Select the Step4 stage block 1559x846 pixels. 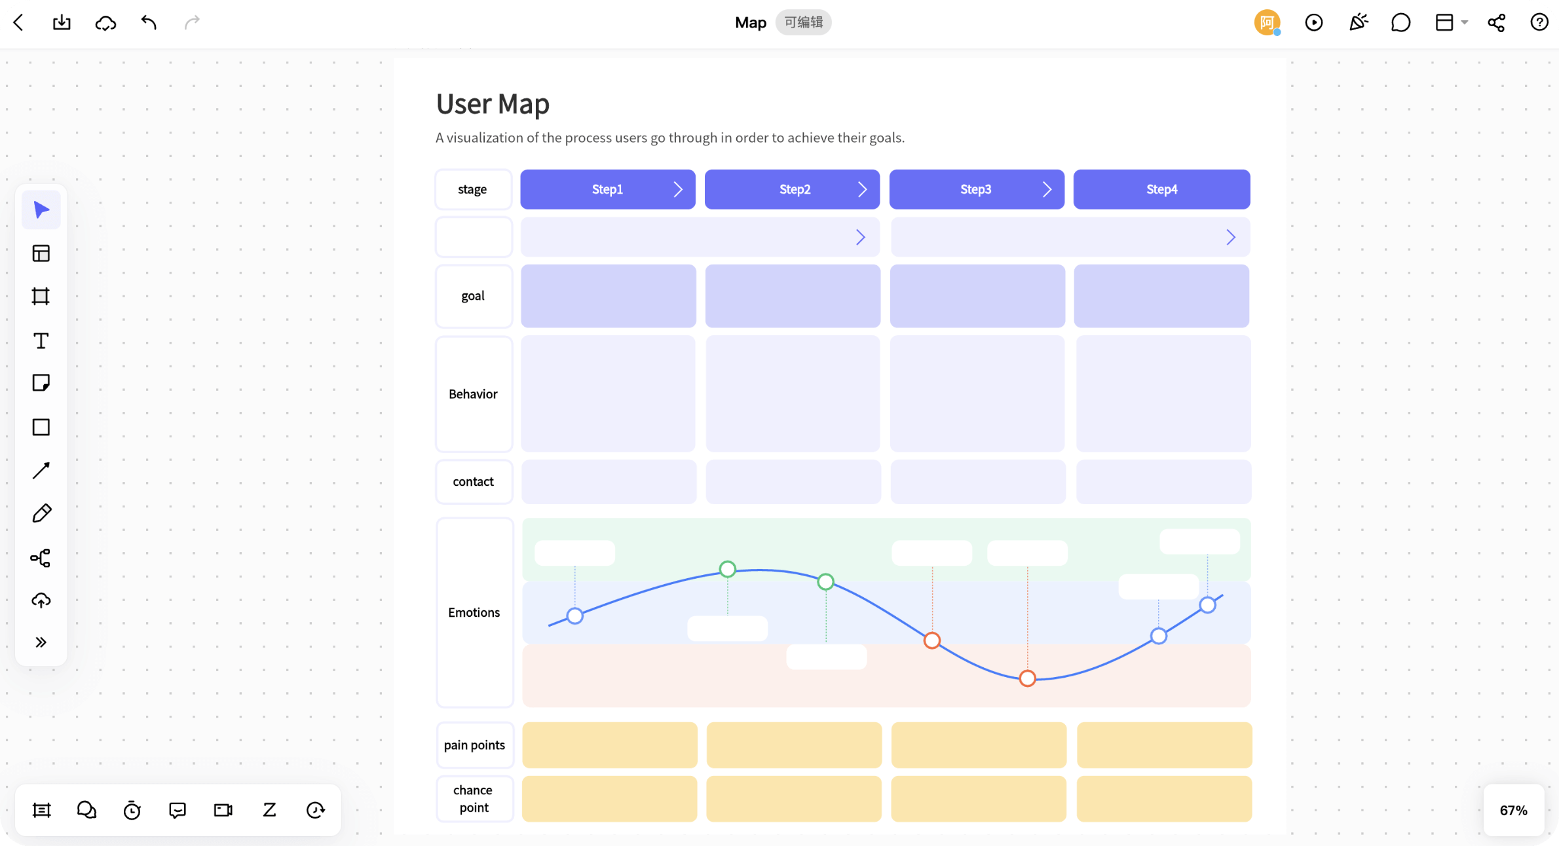click(1161, 189)
